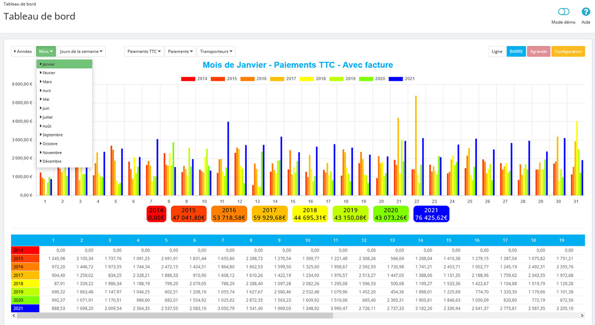Choose Avril from the month list
Image resolution: width=595 pixels, height=325 pixels.
coord(64,91)
